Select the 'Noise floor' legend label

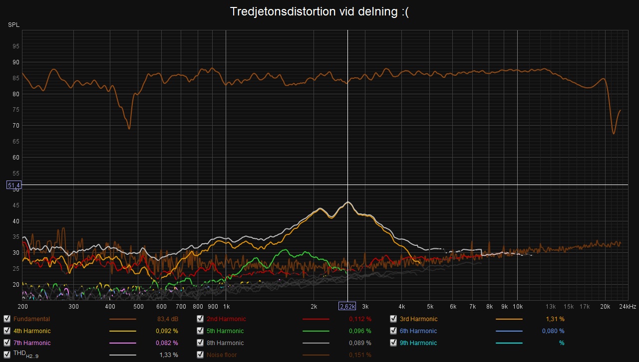222,355
